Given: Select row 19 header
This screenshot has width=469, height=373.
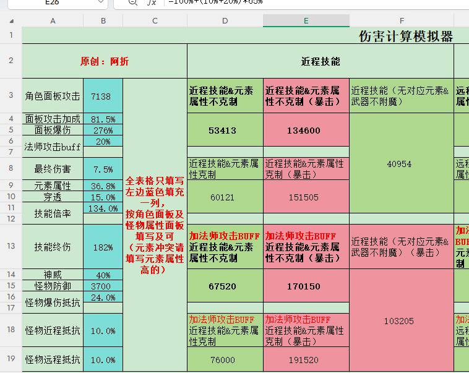Looking at the screenshot, I should (11, 359).
